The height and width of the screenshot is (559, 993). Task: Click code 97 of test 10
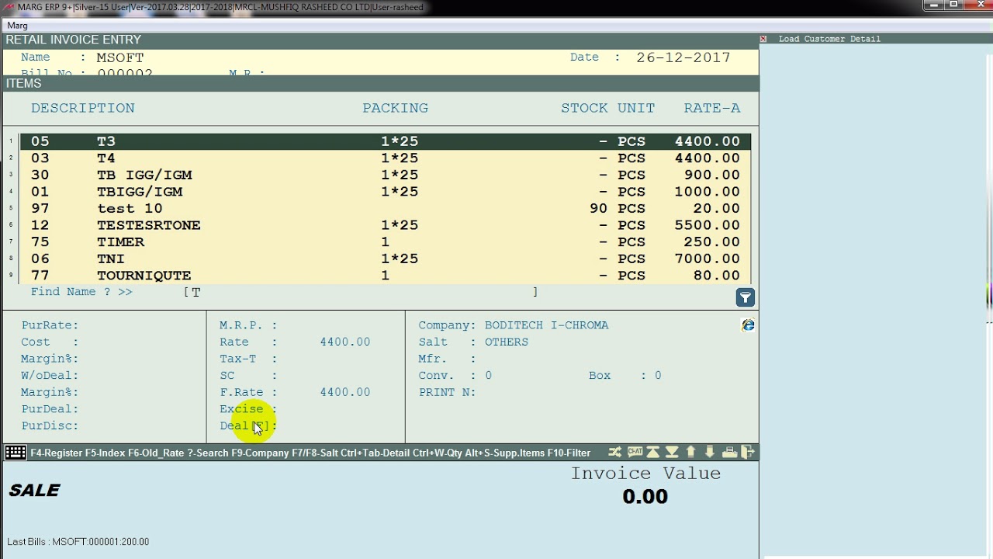tap(40, 208)
